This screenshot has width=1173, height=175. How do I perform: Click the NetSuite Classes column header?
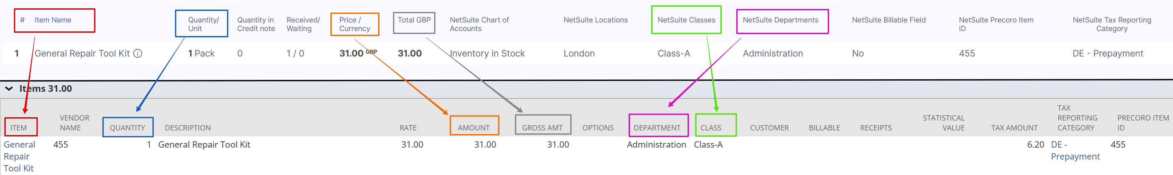pyautogui.click(x=686, y=20)
